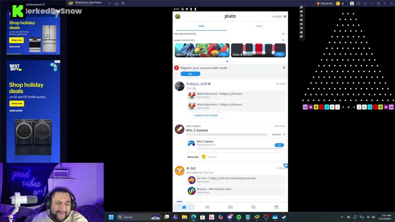Viewport: 395px width, 222px height.
Task: Click the -2 Plinko multiplier slot
Action: point(348,107)
